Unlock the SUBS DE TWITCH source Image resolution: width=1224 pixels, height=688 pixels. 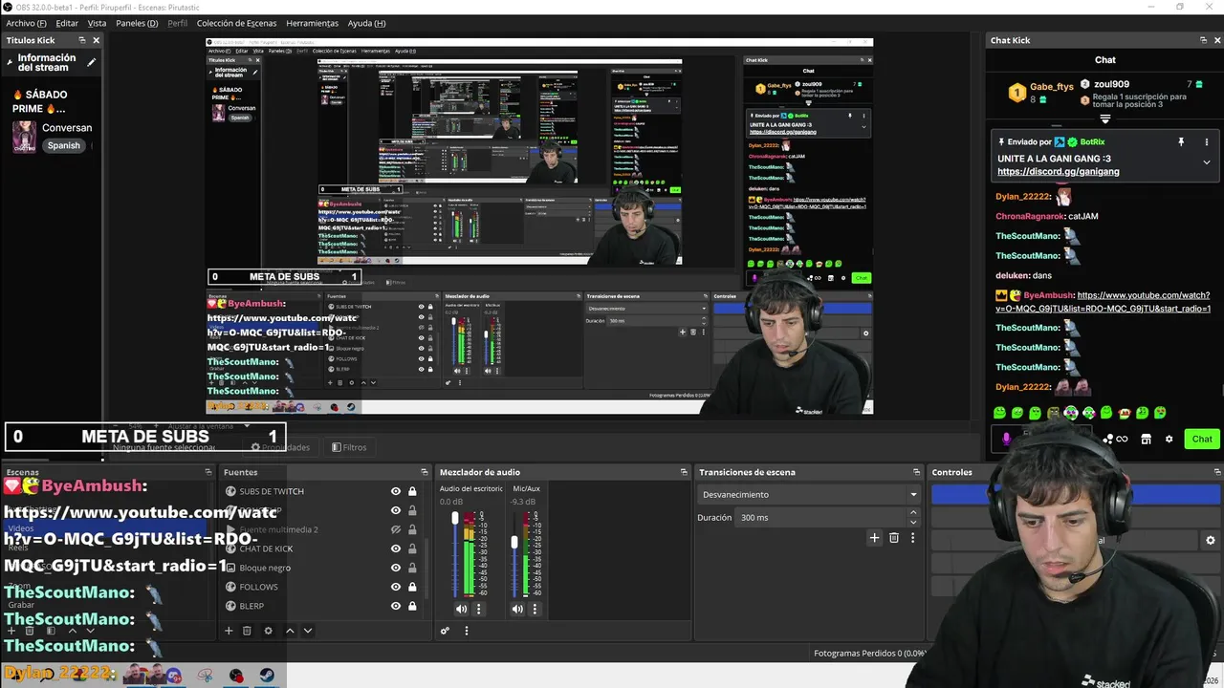pyautogui.click(x=412, y=491)
